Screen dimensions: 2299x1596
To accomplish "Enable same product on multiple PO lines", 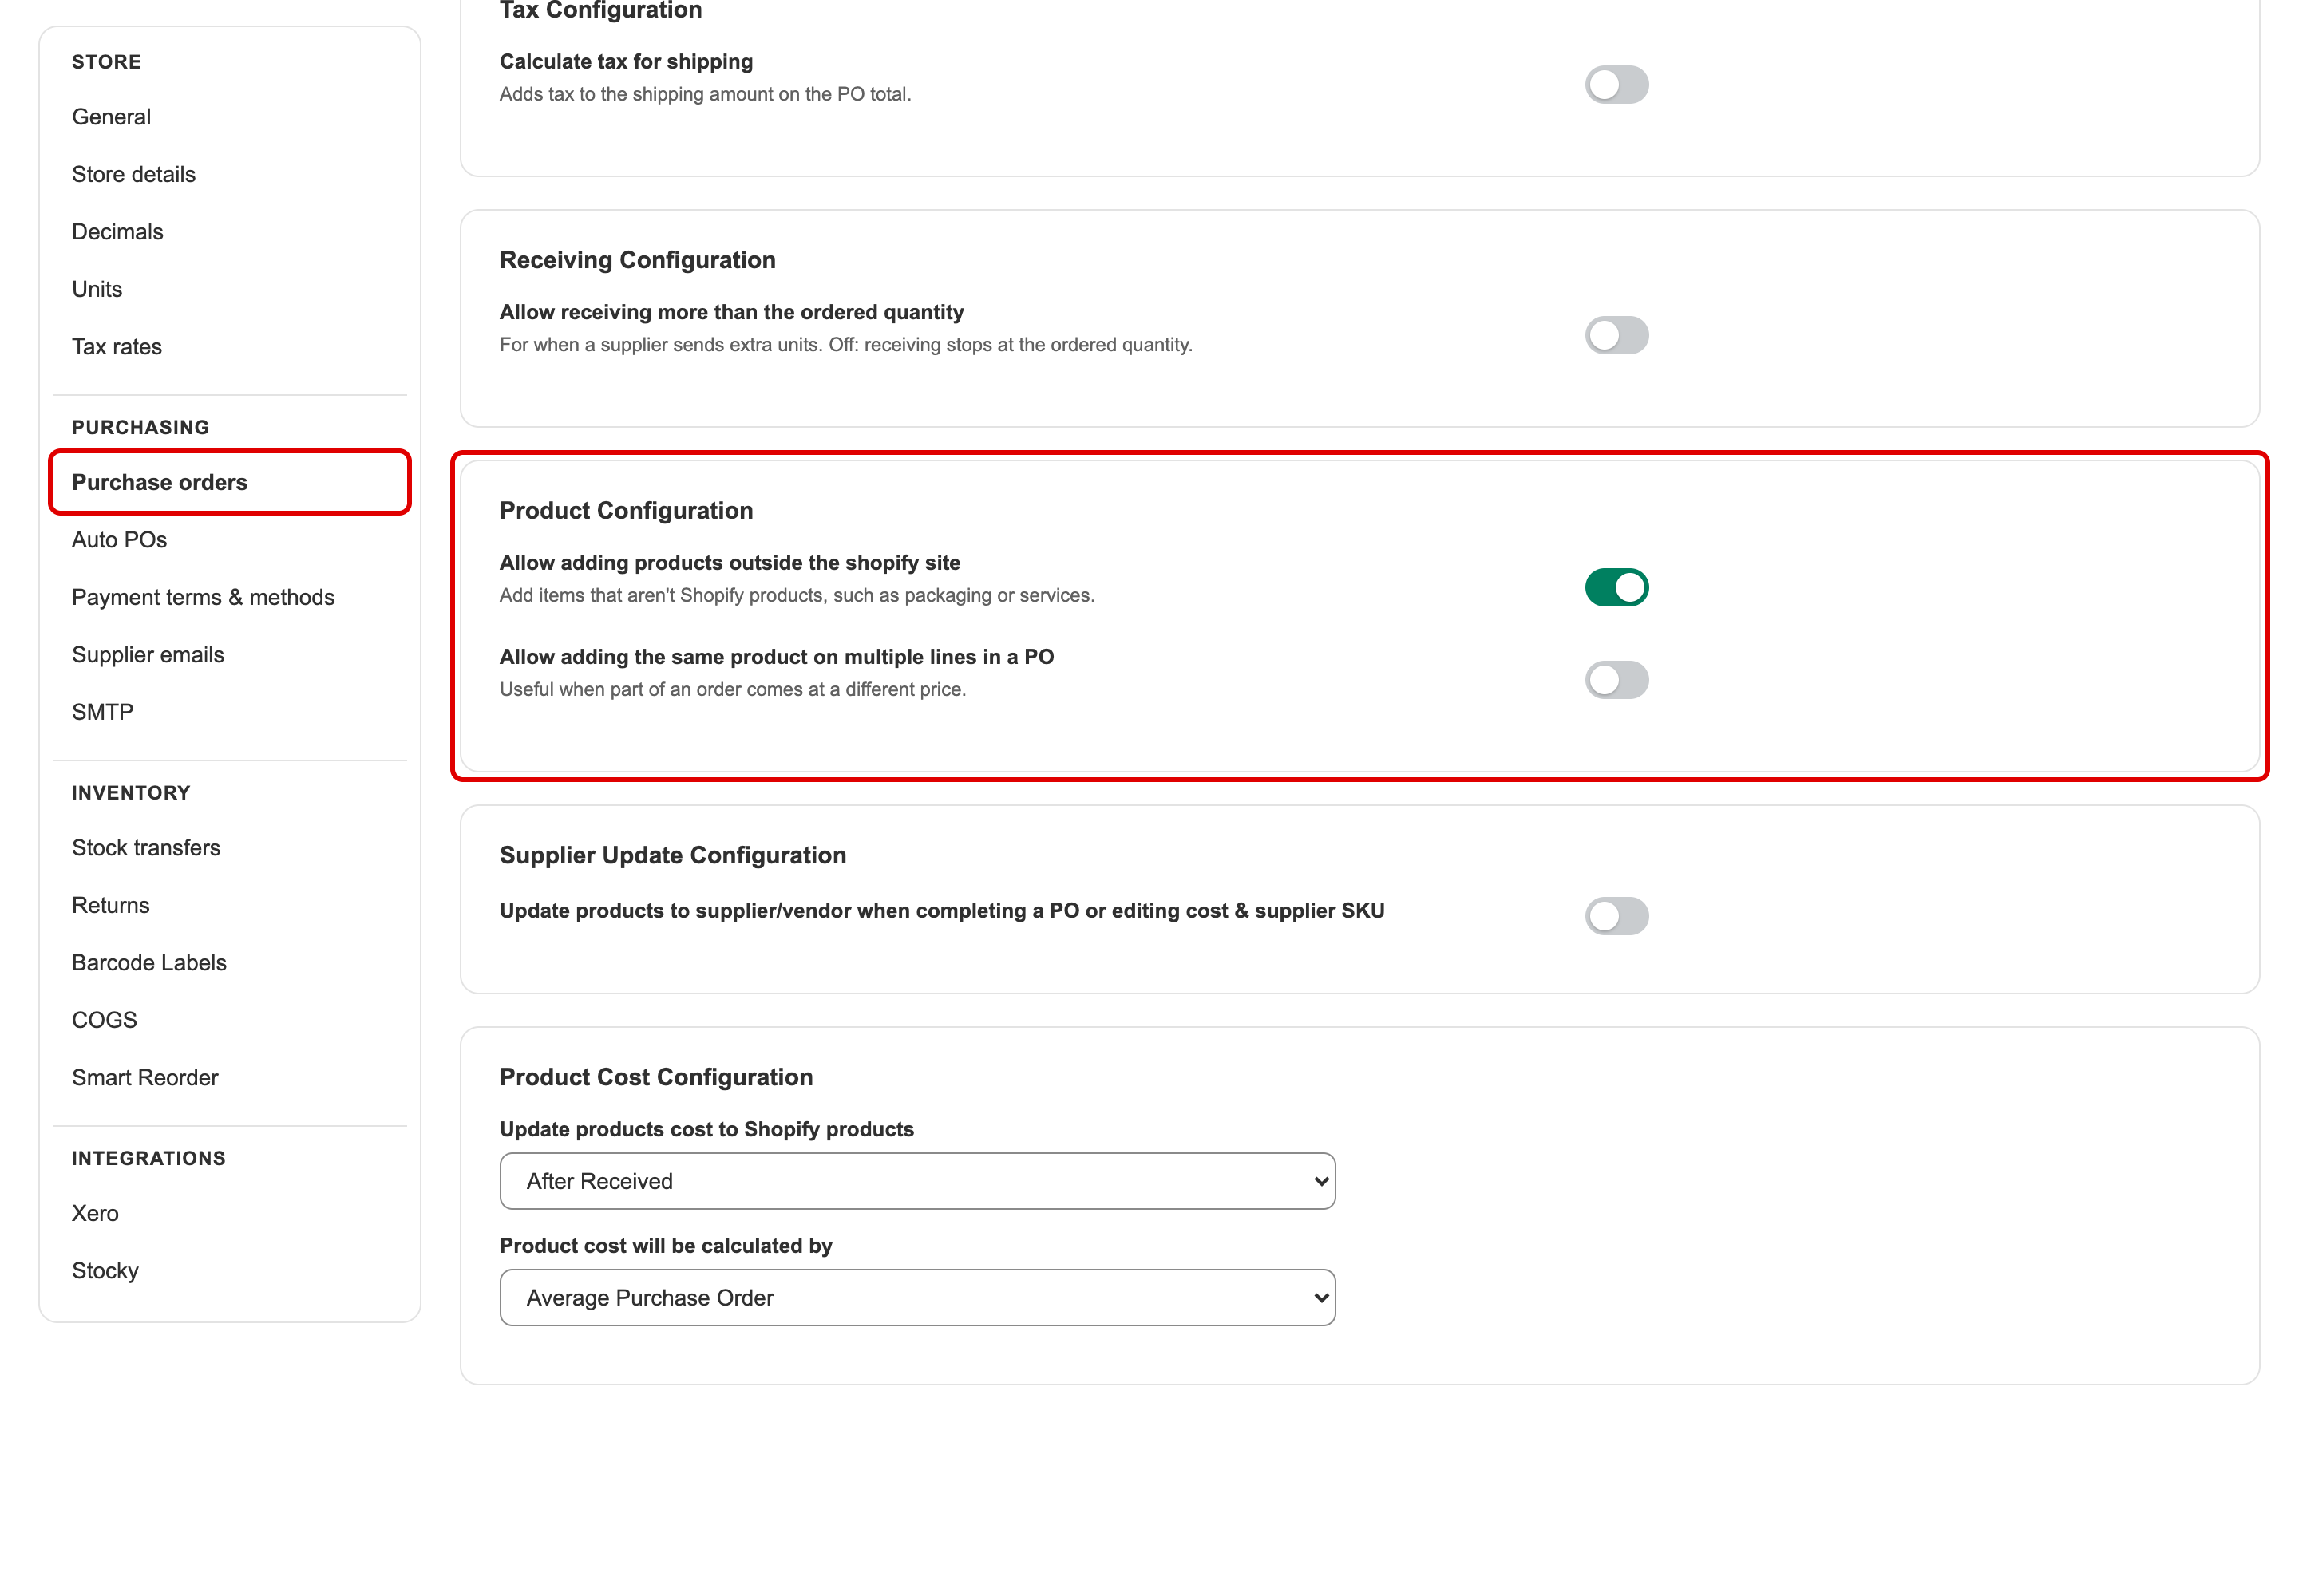I will pyautogui.click(x=1616, y=680).
